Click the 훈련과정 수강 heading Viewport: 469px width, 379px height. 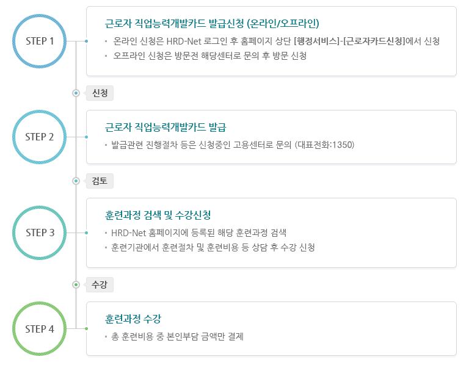tap(133, 319)
